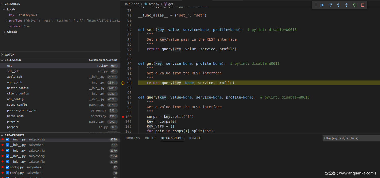Grab the debug toolbar drag handle
The image size is (380, 178).
tap(316, 5)
